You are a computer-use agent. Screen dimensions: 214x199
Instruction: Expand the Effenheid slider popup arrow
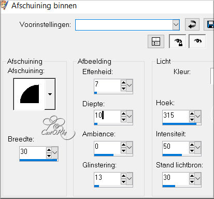(x=130, y=86)
